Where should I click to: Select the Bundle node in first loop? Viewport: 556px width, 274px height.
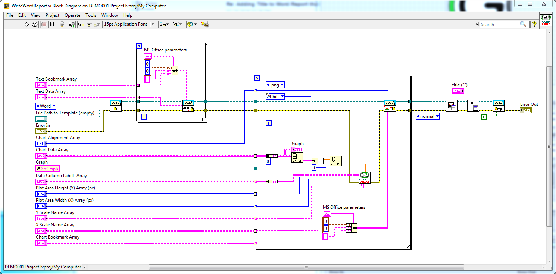pyautogui.click(x=172, y=71)
